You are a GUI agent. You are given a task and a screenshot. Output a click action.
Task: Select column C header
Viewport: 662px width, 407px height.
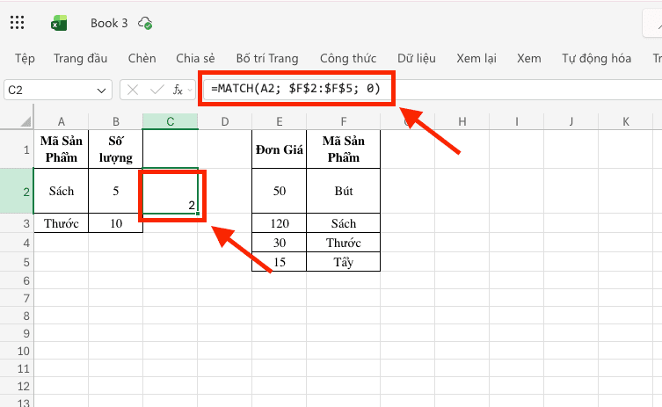[x=171, y=121]
